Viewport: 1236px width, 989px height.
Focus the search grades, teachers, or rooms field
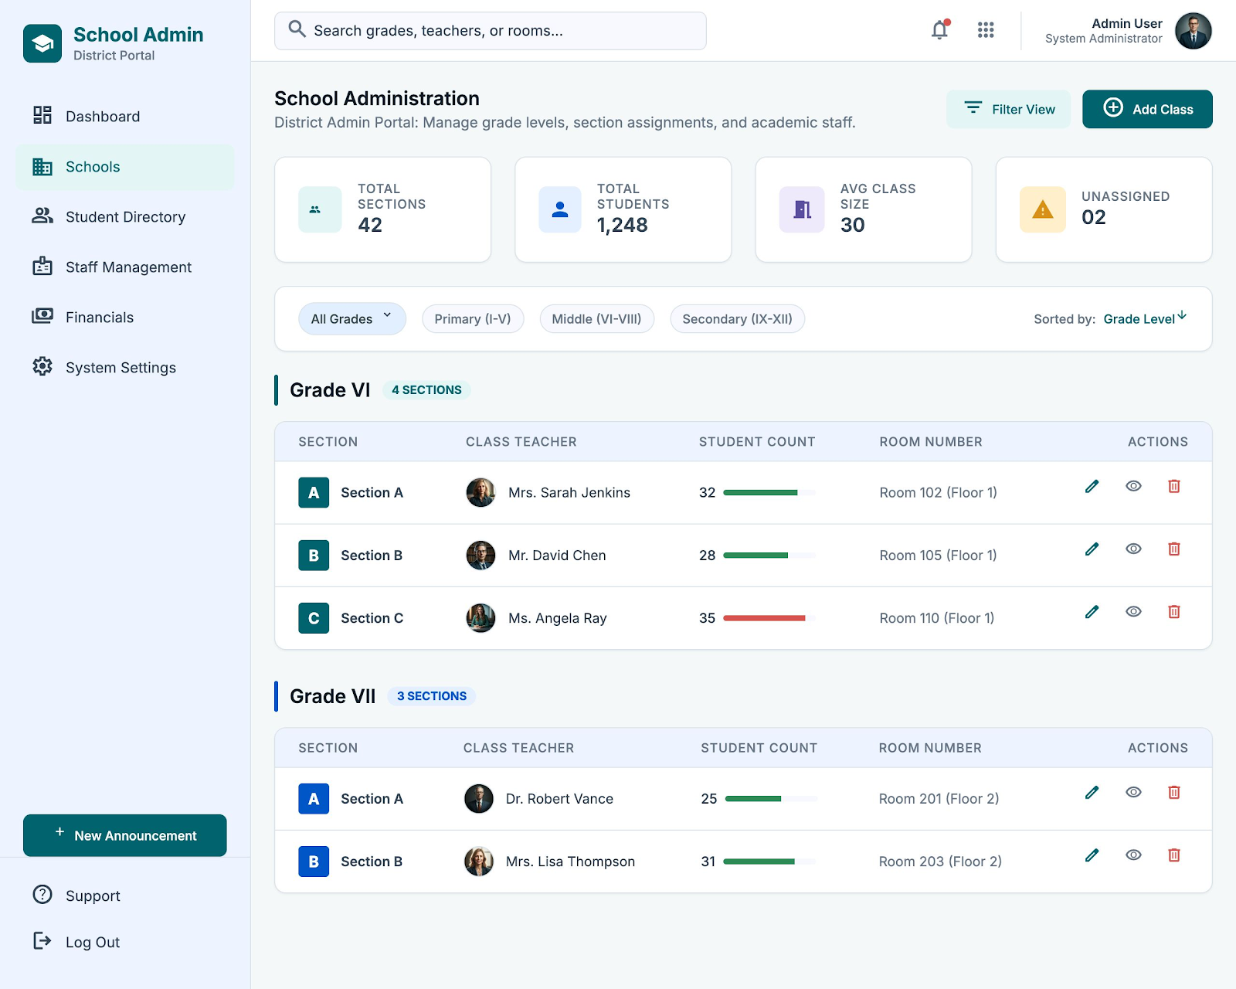pyautogui.click(x=491, y=31)
